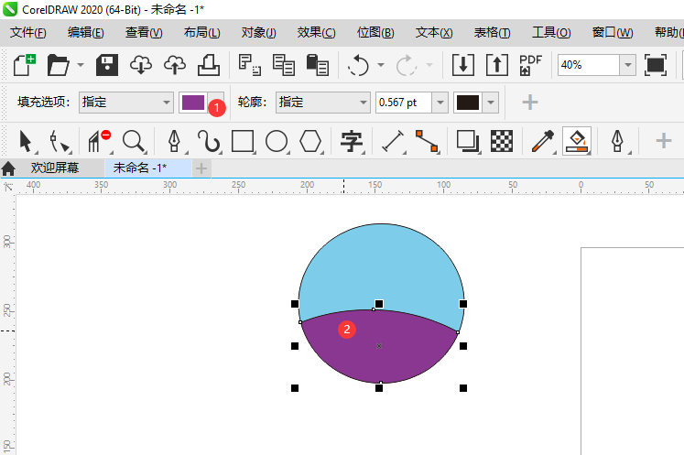Open the 窗口(W) menu
The width and height of the screenshot is (684, 455).
pos(612,33)
